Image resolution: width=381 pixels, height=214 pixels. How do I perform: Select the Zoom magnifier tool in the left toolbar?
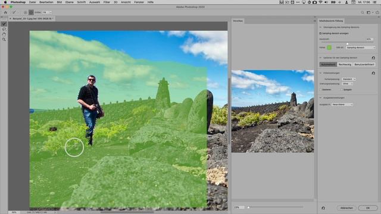[4, 40]
